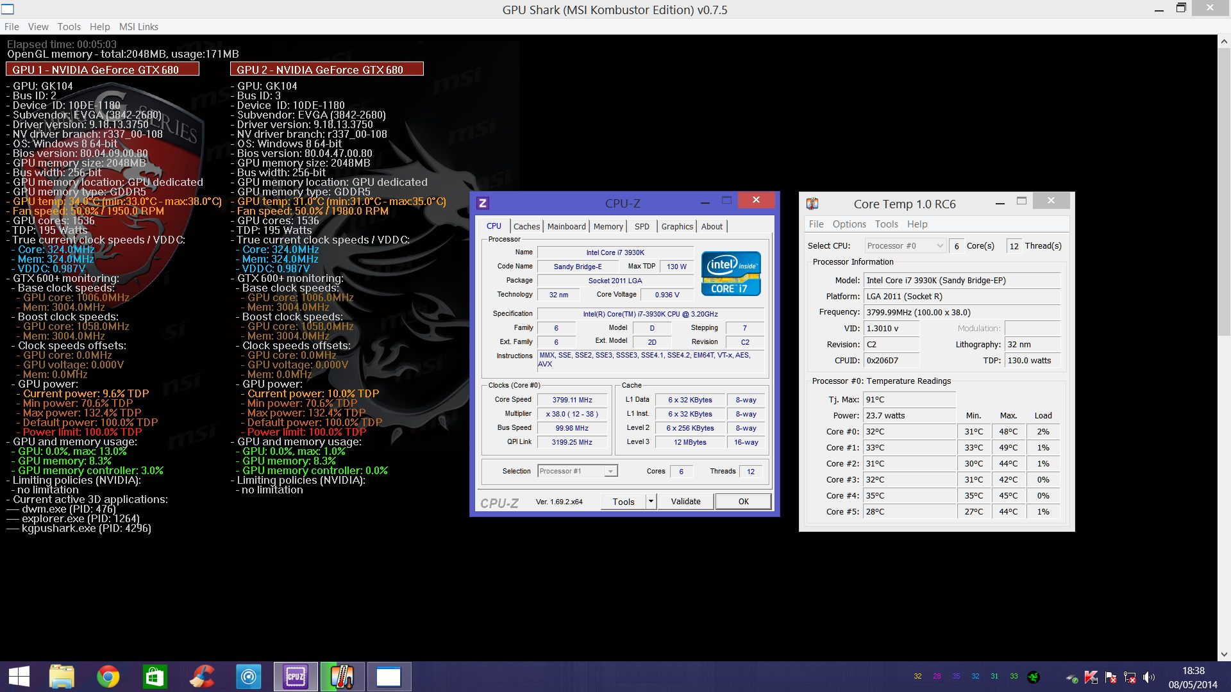
Task: Click the Core Temp Model field
Action: click(x=962, y=280)
